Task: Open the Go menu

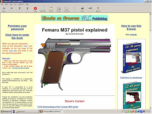Action: pyautogui.click(x=15, y=4)
